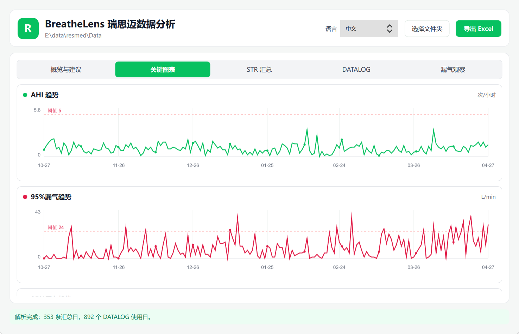Click the 阈值 5 threshold label
This screenshot has width=519, height=334.
pos(55,110)
